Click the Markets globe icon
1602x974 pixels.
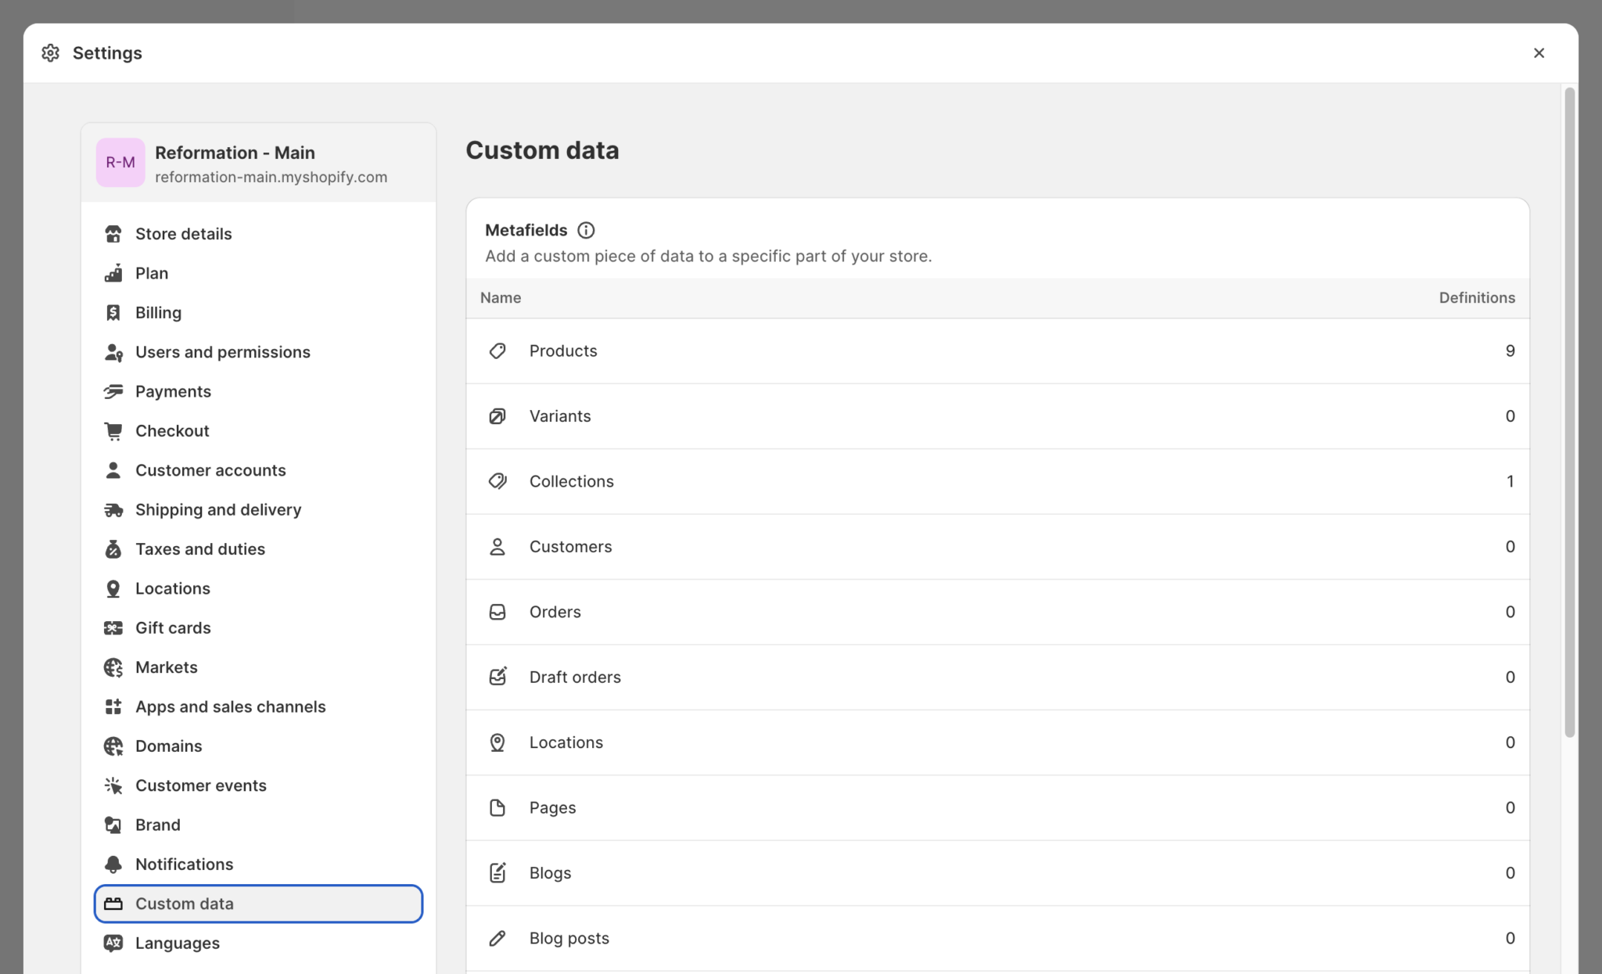(x=113, y=667)
